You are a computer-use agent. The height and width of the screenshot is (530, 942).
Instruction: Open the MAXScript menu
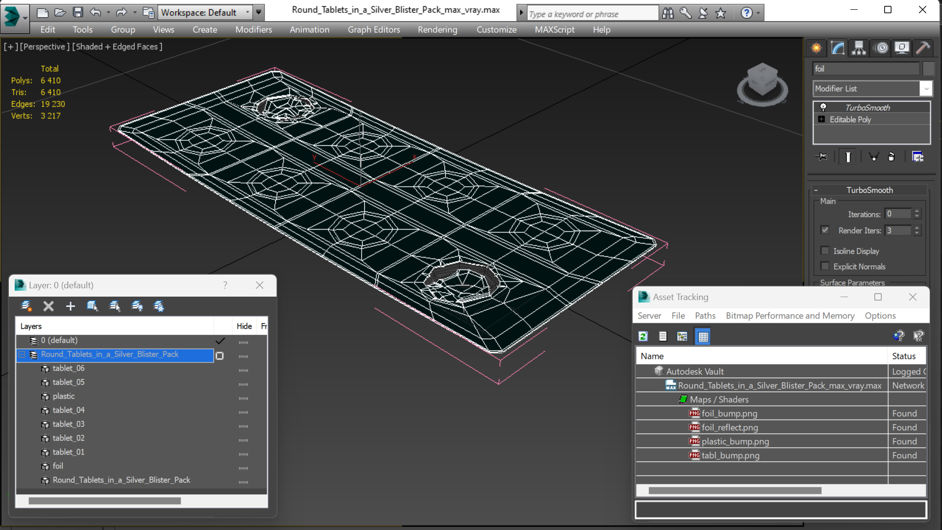coord(555,29)
